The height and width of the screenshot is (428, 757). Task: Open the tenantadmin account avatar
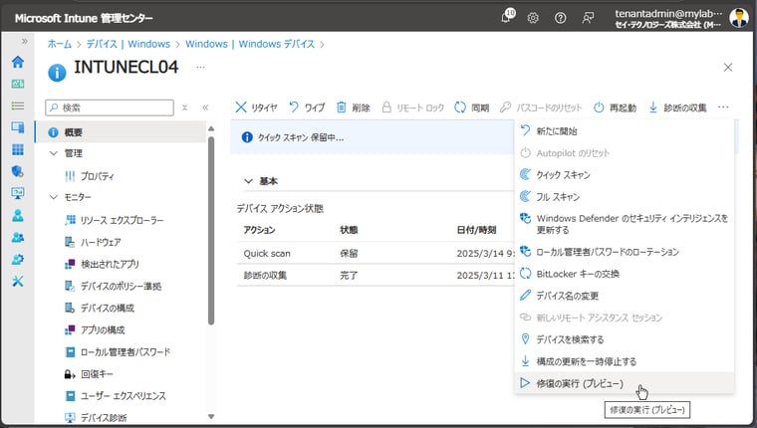[x=739, y=18]
